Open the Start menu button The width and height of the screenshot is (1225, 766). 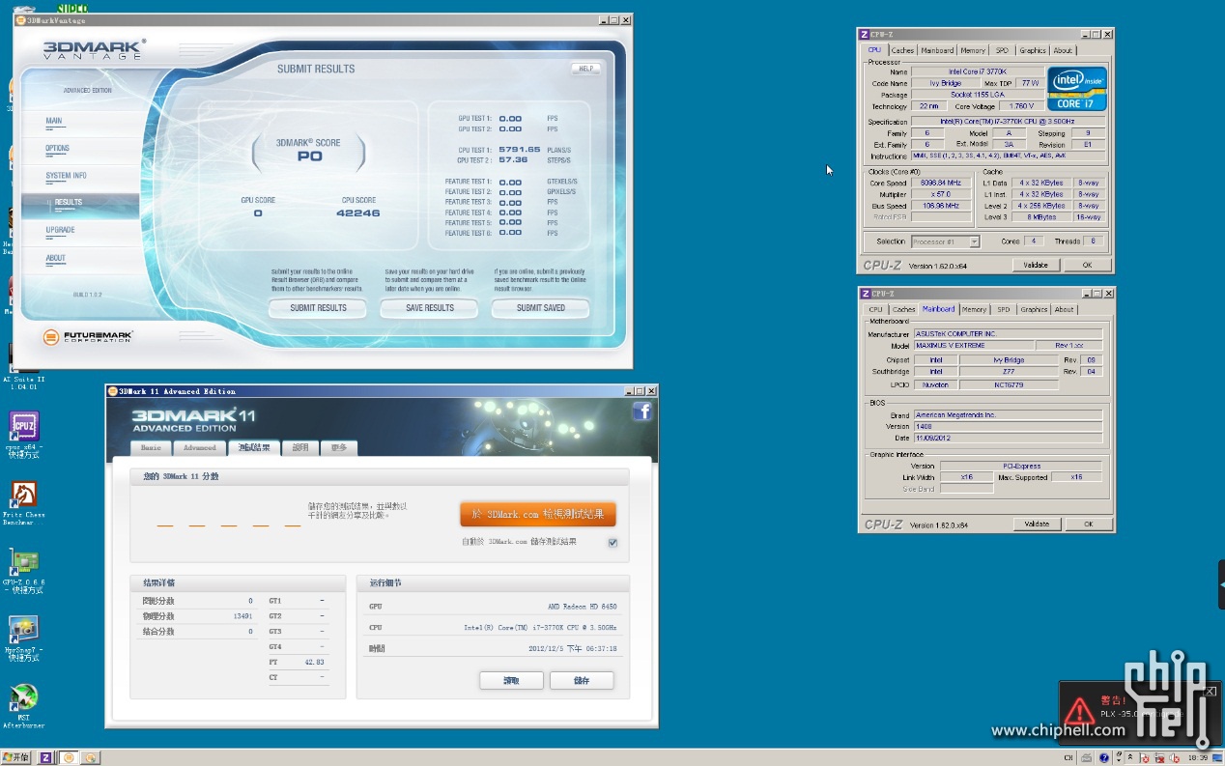coord(16,758)
